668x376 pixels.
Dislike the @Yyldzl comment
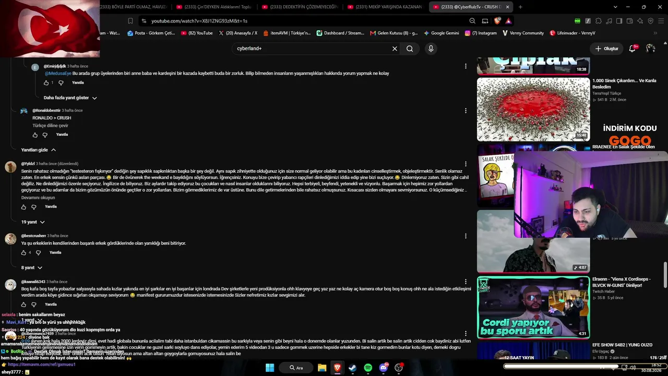tap(33, 207)
